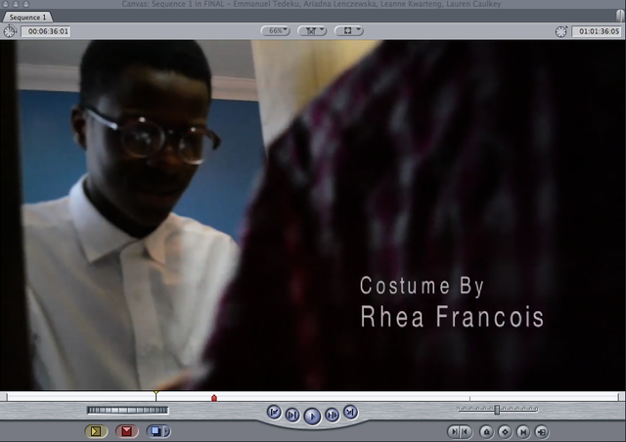This screenshot has height=442, width=626.
Task: Open the Playhead Sync pop-up menu
Action: coord(312,30)
